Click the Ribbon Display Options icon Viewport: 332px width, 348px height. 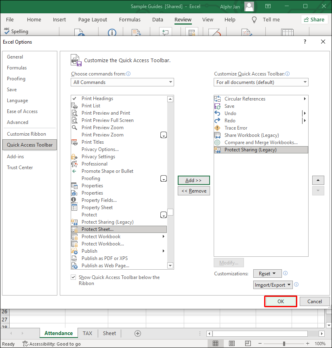(x=268, y=6)
